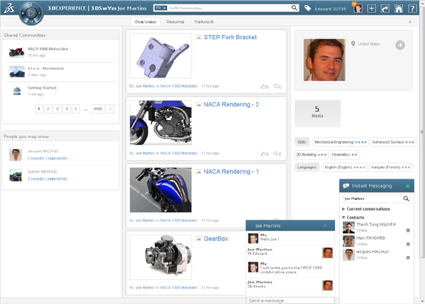This screenshot has width=425, height=304.
Task: Click search icon in Instant Messaging
Action: tap(406, 198)
